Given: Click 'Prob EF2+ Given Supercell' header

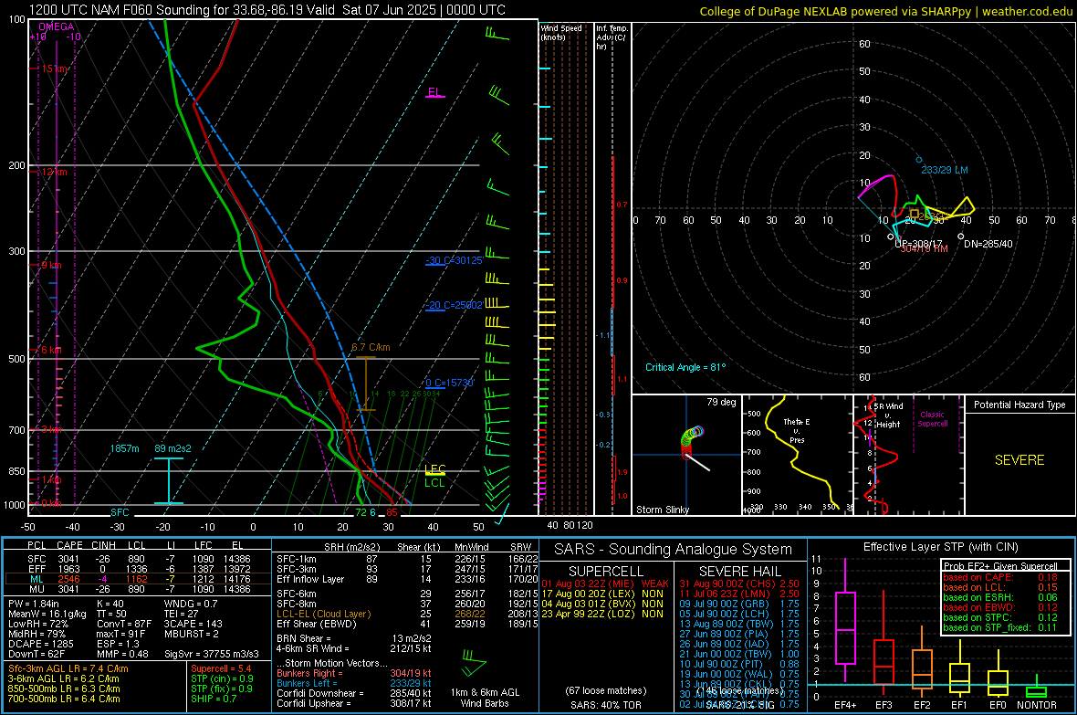Looking at the screenshot, I should 1000,566.
